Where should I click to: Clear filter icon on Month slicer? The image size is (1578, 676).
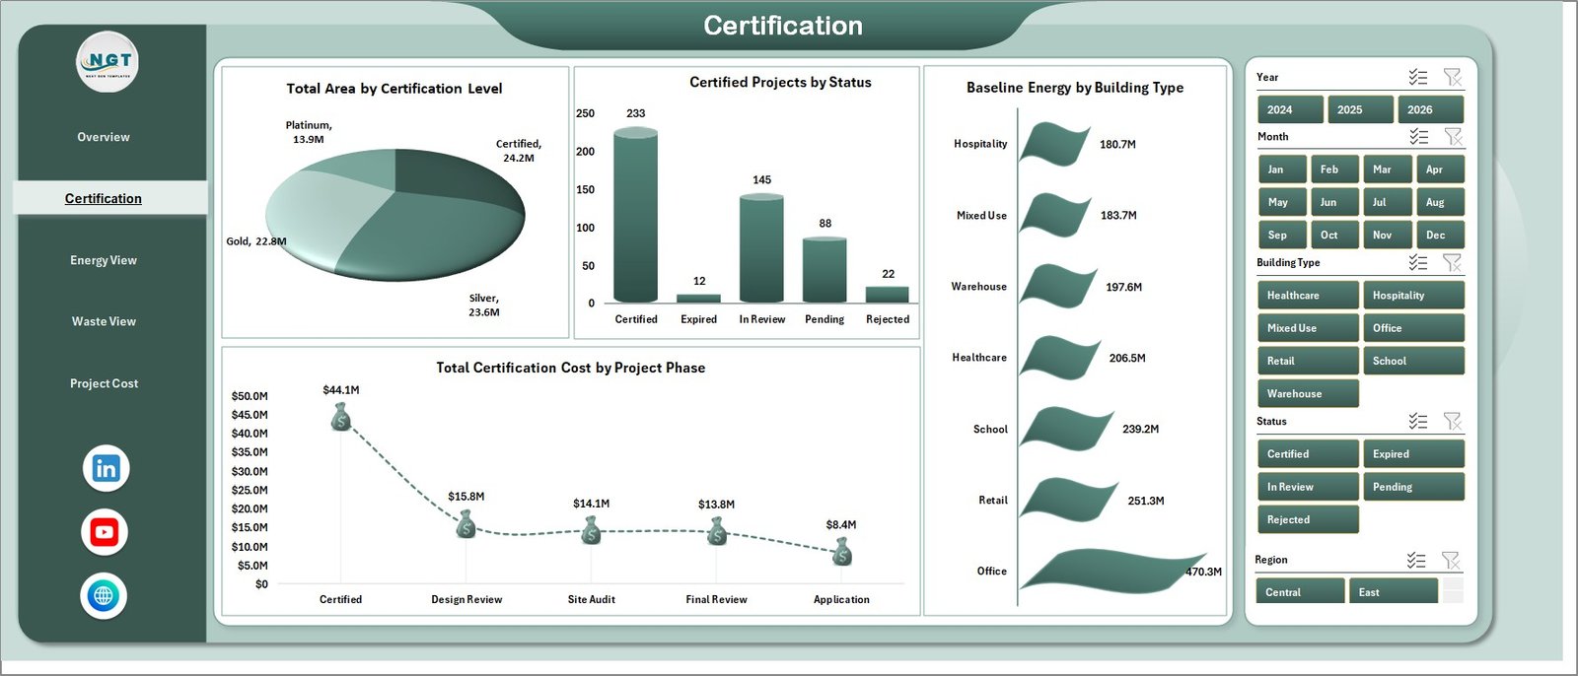[1452, 136]
